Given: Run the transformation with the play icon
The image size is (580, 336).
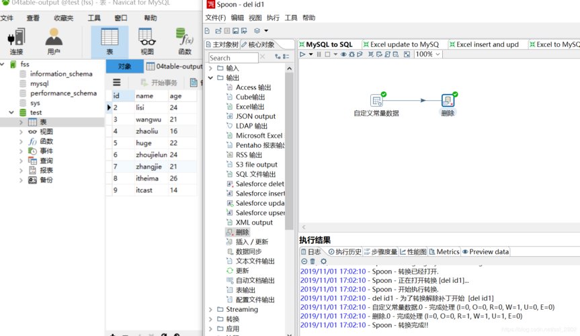Looking at the screenshot, I should click(302, 54).
